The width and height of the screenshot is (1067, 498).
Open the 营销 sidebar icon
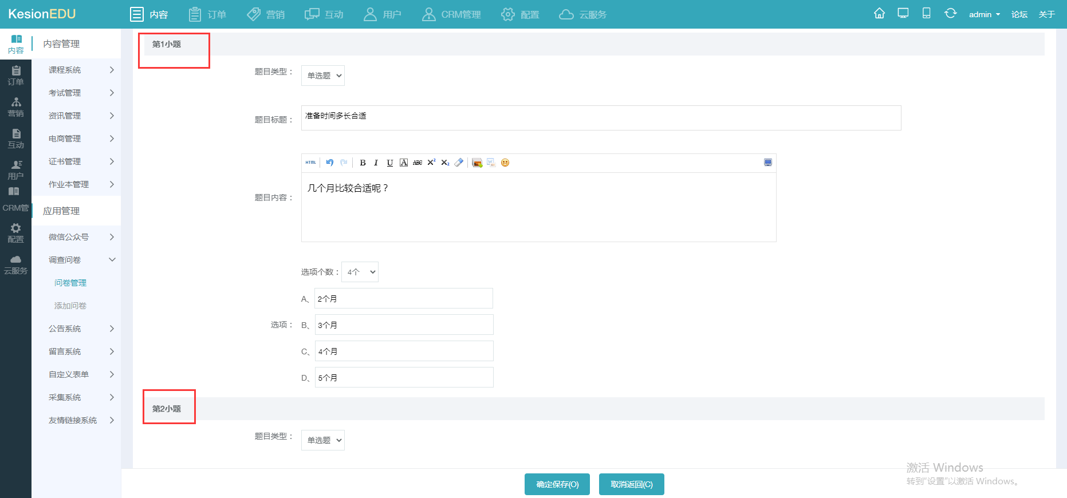[x=15, y=106]
